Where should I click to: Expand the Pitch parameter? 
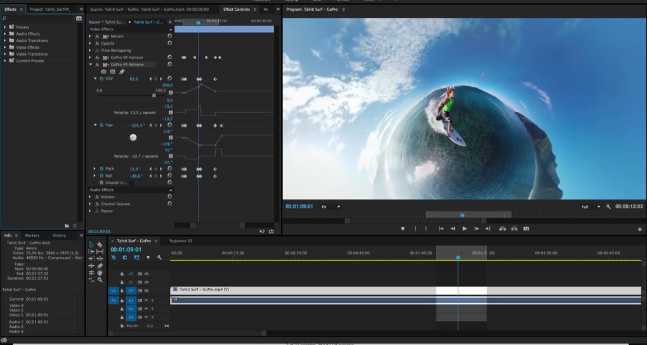point(95,169)
